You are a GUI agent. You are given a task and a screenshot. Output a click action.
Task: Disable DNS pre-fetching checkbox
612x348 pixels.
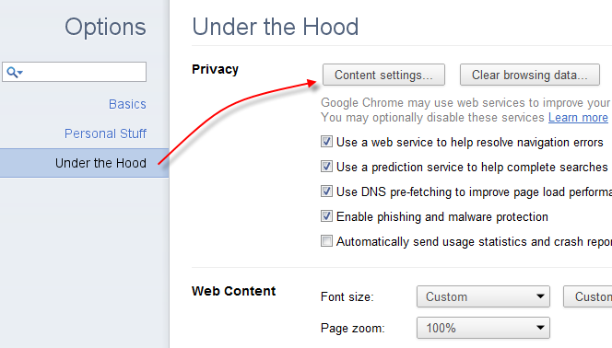(326, 191)
